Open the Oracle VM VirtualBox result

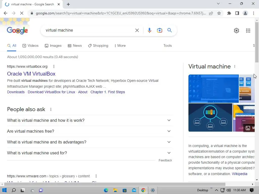31,74
